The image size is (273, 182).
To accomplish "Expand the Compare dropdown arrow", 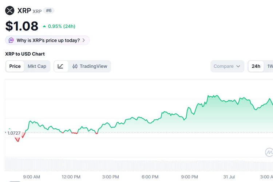I will tap(238, 66).
